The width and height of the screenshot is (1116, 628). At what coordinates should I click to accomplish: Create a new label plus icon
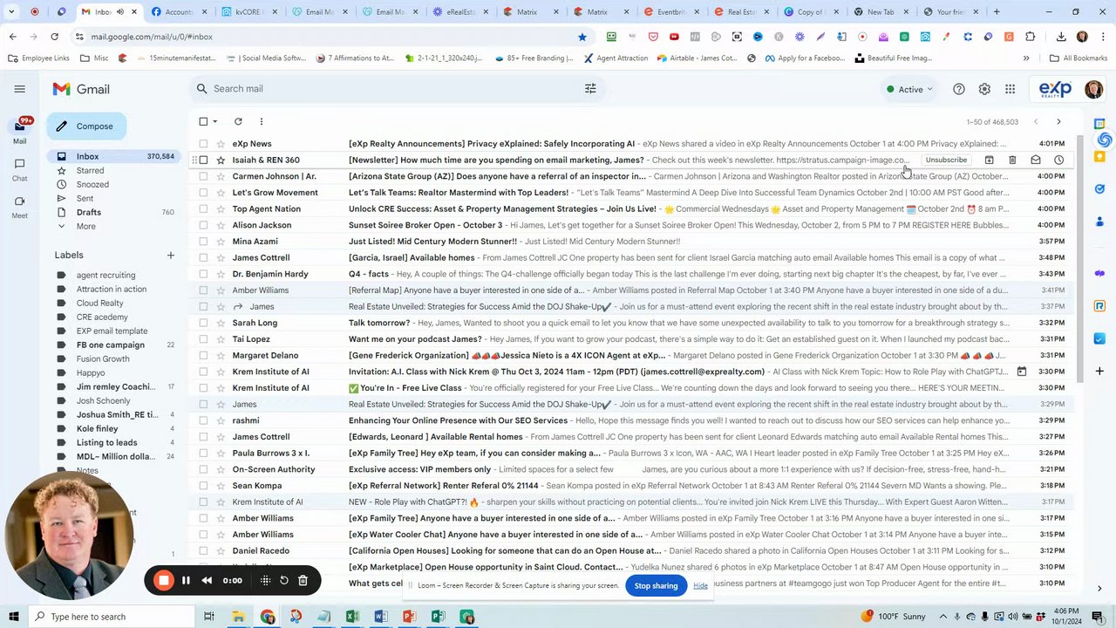tap(171, 256)
